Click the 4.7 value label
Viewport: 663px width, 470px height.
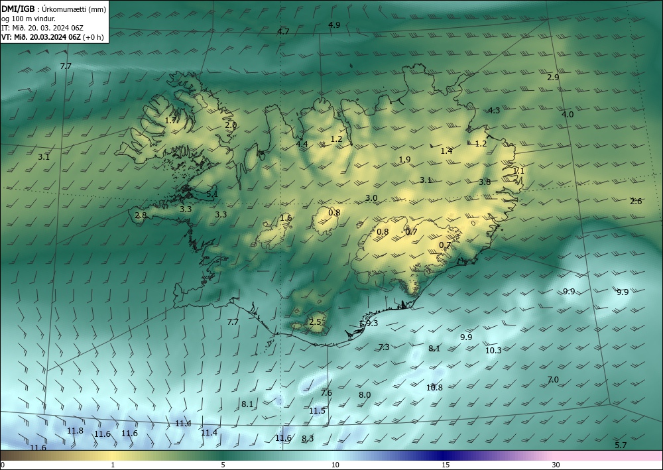click(x=283, y=31)
